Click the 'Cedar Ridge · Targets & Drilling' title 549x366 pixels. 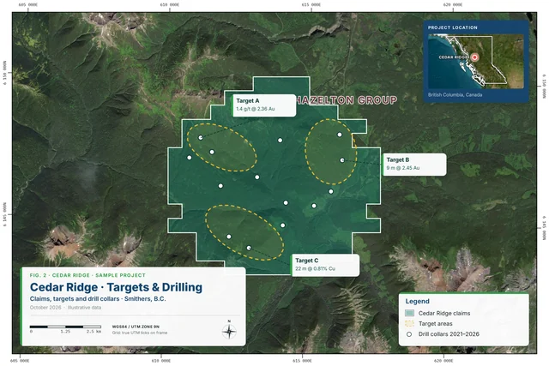point(117,287)
